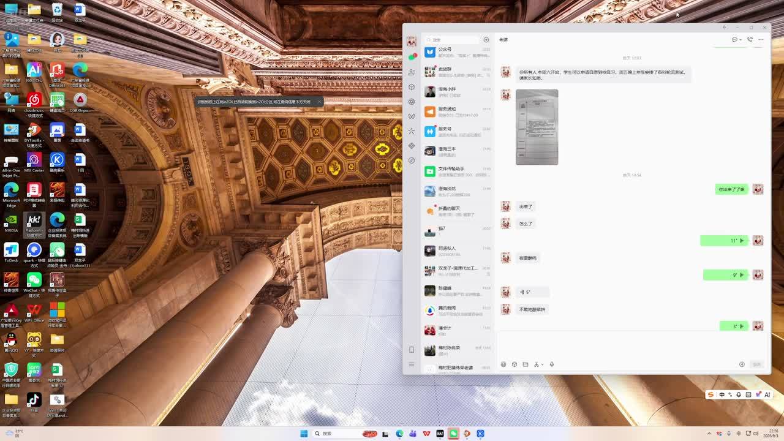784x441 pixels.
Task: Open the contacts icon in WeChat sidebar
Action: click(x=412, y=72)
